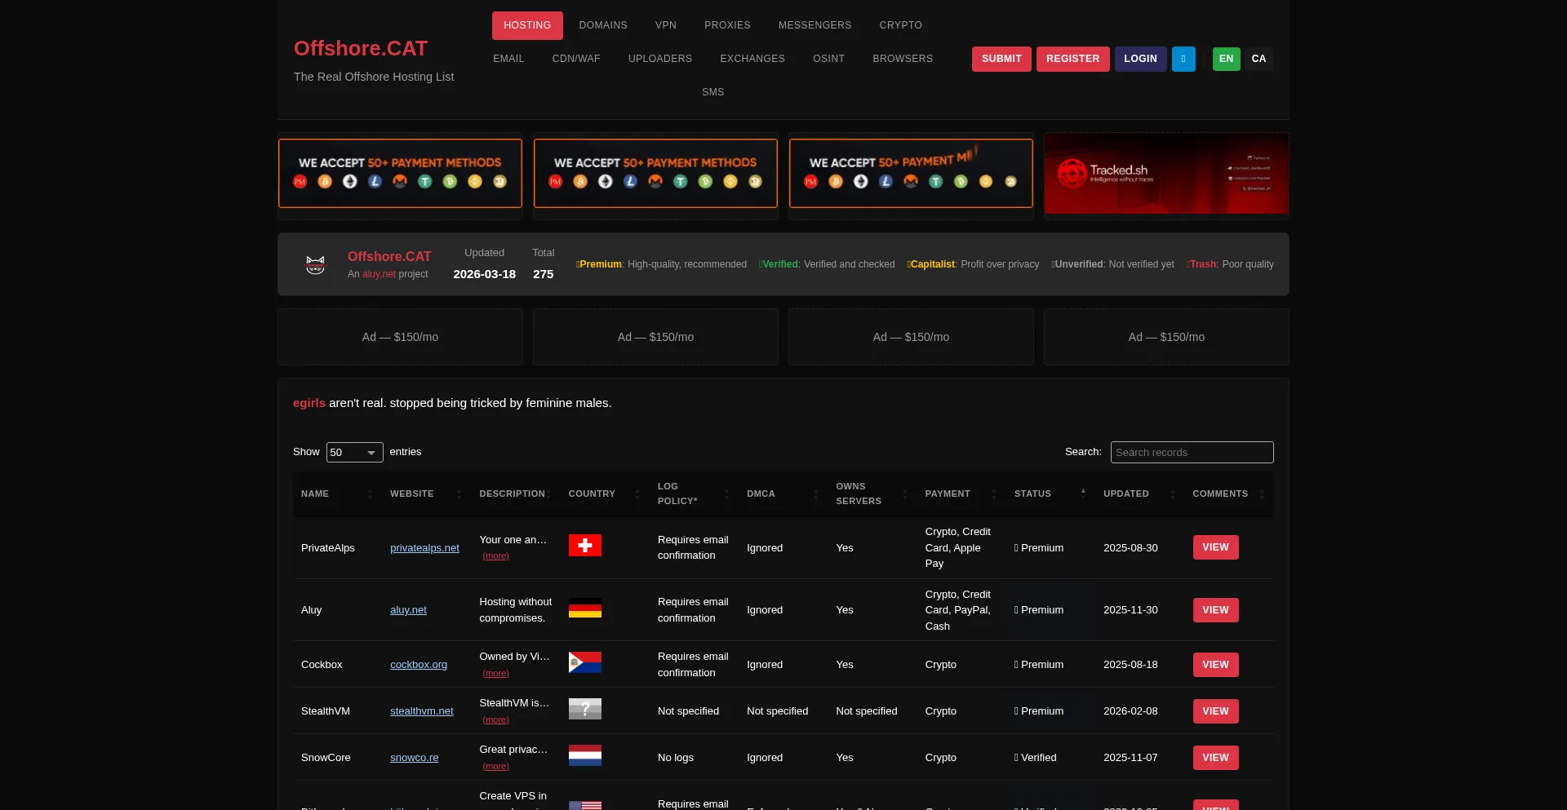
Task: Go to the BROWSERS category
Action: (x=903, y=59)
